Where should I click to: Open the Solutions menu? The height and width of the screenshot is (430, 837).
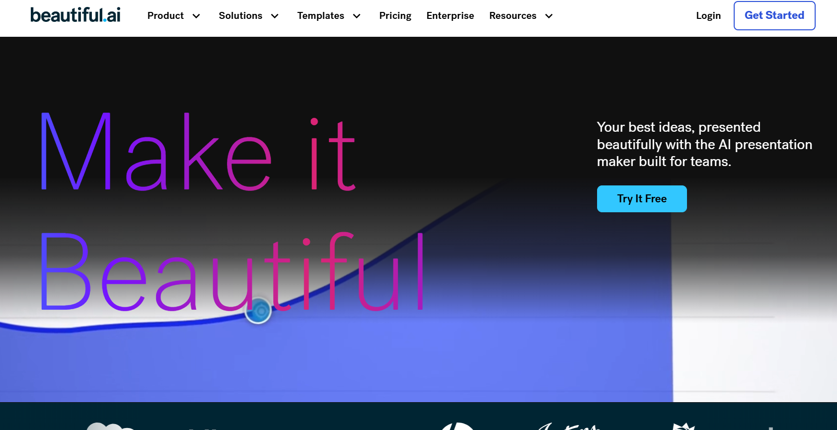point(240,16)
